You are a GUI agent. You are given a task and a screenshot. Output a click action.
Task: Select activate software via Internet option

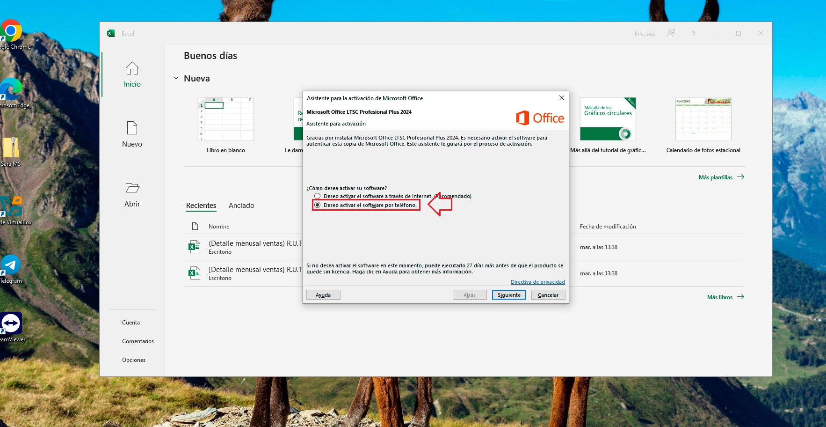[x=318, y=196]
